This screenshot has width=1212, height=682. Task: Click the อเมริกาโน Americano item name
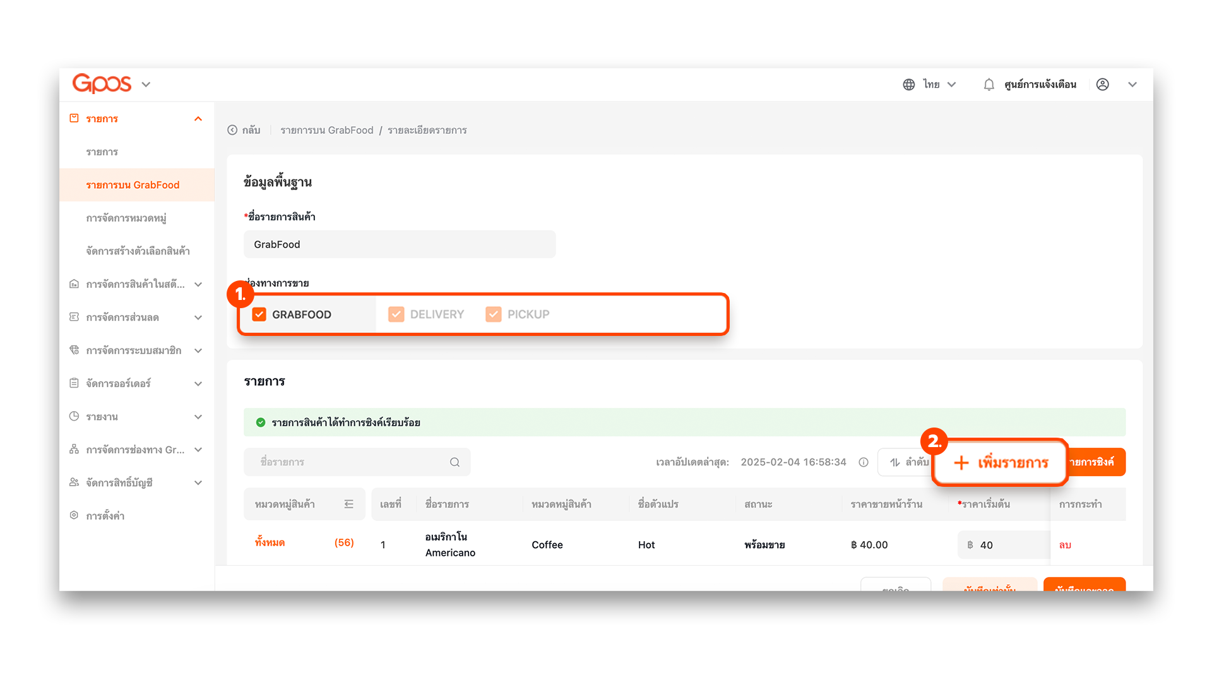click(450, 544)
